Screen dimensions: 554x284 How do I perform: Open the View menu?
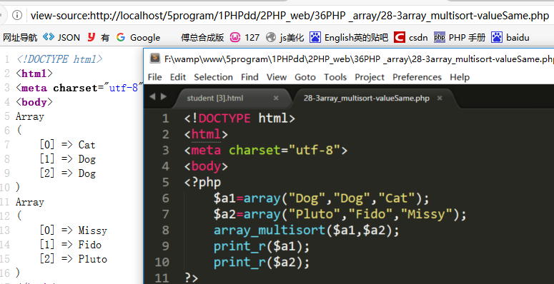tap(277, 77)
